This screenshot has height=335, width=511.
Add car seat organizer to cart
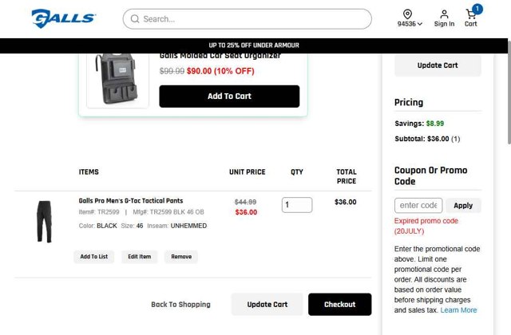pos(229,97)
